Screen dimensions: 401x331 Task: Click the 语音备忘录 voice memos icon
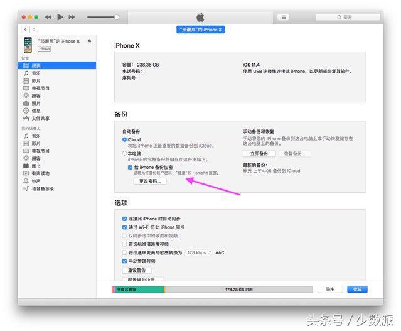click(26, 188)
